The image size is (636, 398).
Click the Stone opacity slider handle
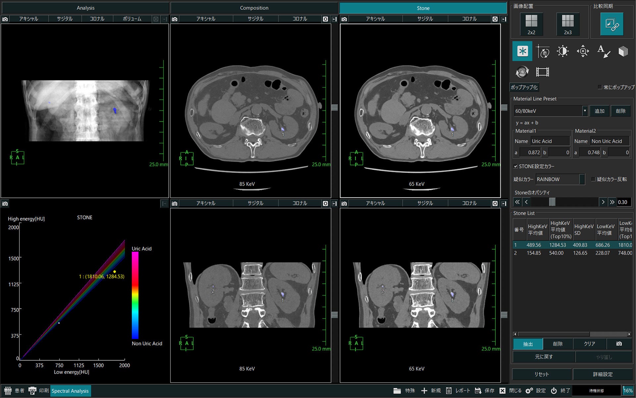point(552,202)
